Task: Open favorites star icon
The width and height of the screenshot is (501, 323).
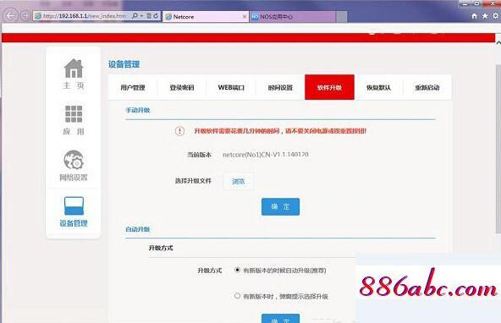Action: pyautogui.click(x=485, y=16)
